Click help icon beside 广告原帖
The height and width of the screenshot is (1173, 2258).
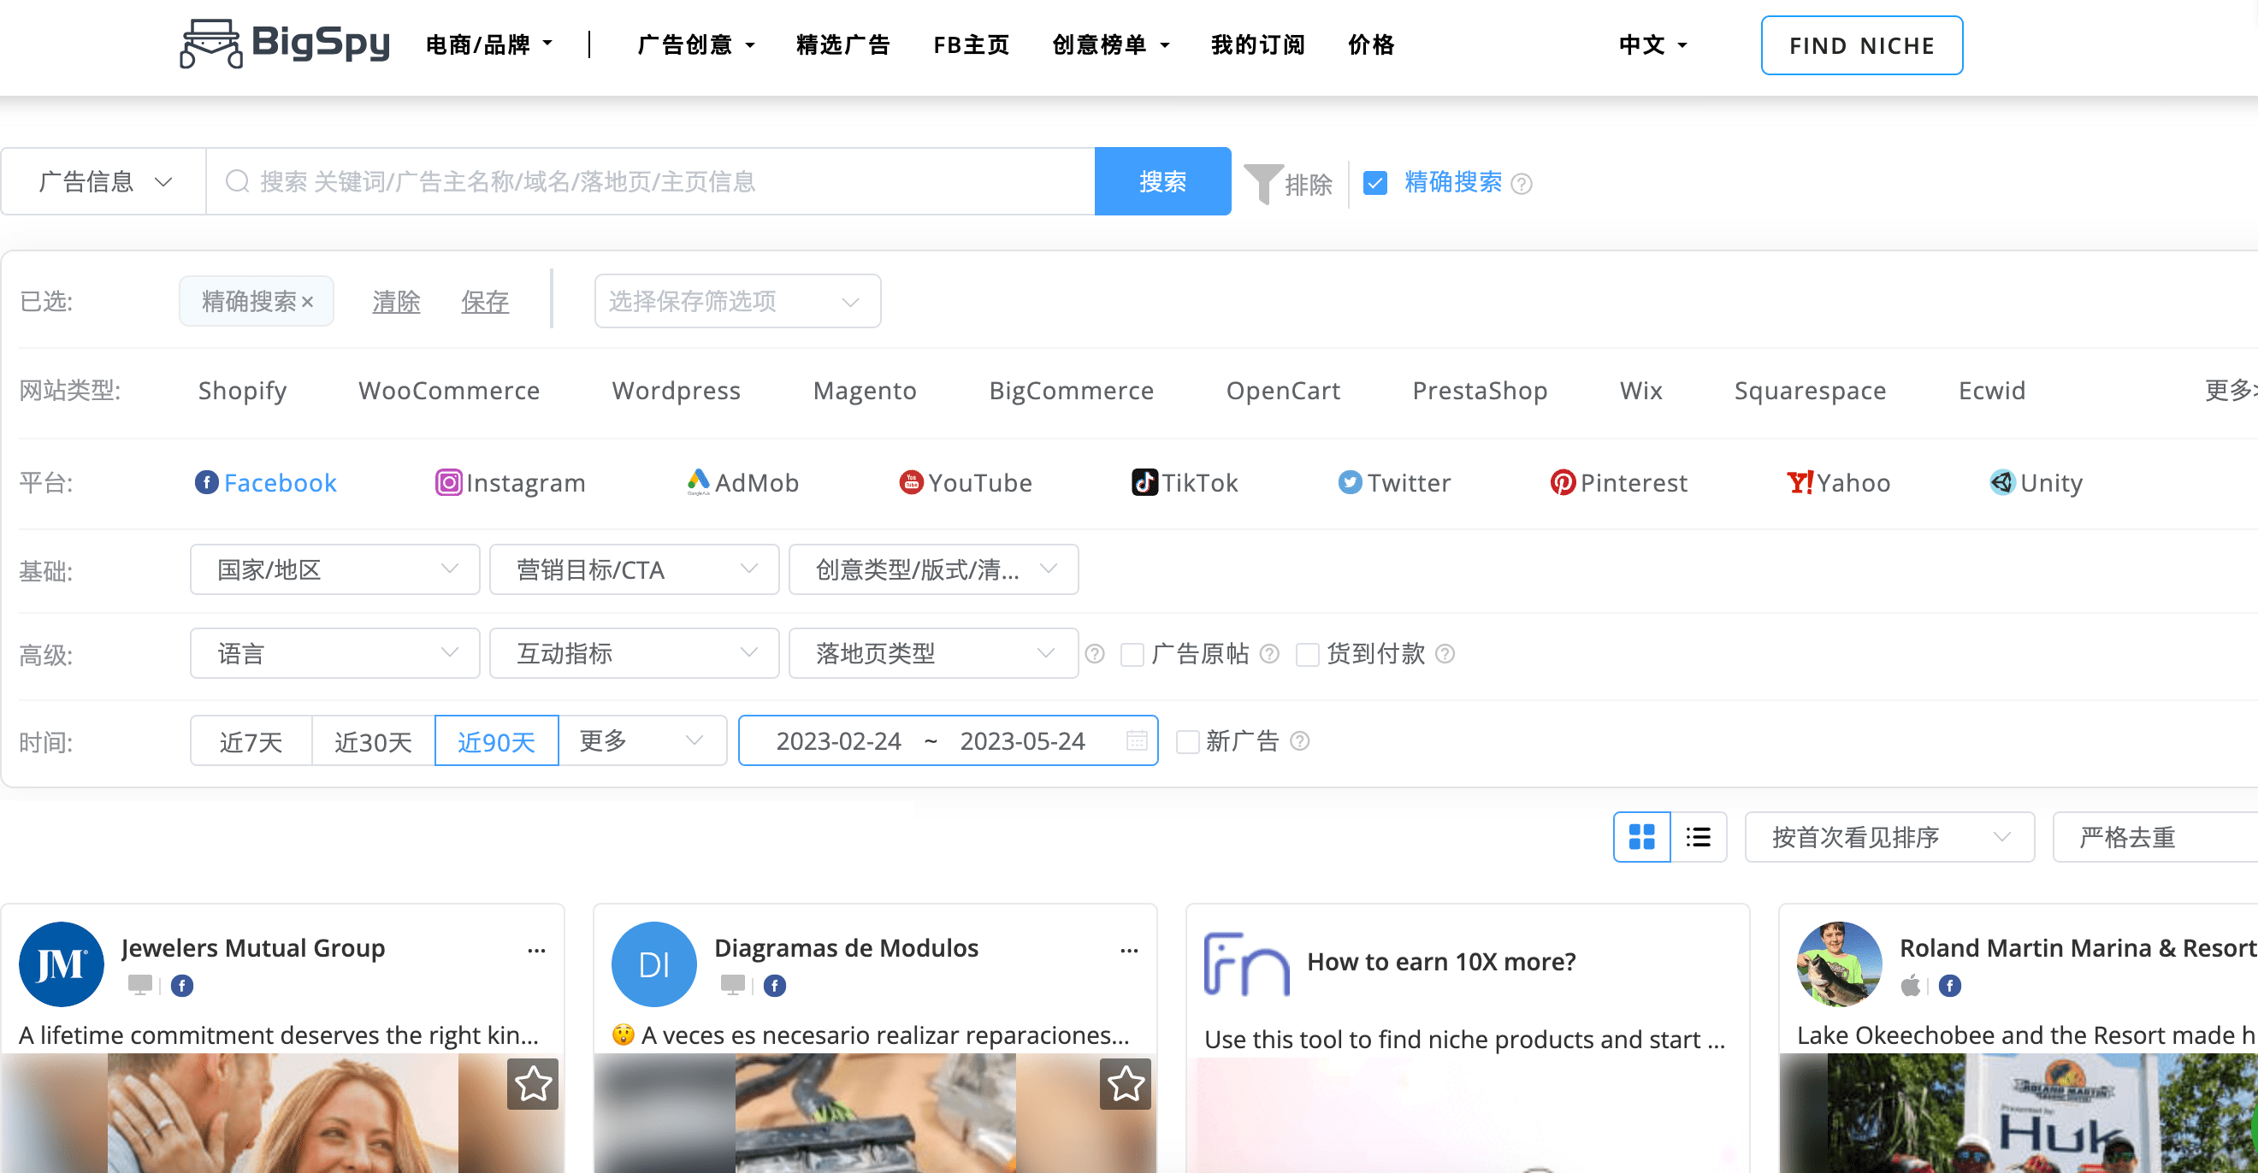pos(1269,653)
